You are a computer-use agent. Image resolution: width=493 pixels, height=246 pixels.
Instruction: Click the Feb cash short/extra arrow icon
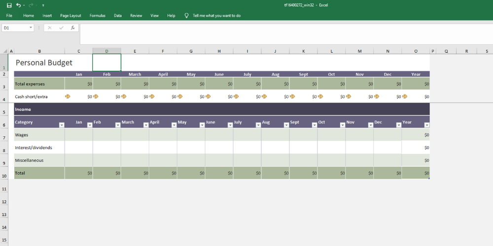(x=96, y=96)
